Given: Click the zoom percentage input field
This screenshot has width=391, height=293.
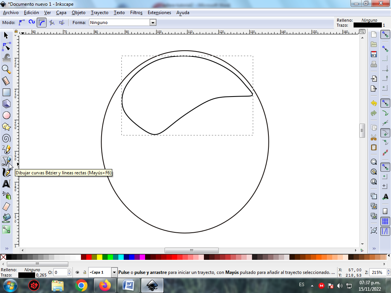Looking at the screenshot, I should click(378, 272).
